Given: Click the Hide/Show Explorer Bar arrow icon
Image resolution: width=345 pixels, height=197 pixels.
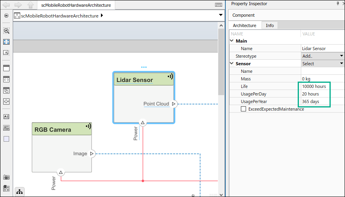Looking at the screenshot, I should click(x=6, y=16).
